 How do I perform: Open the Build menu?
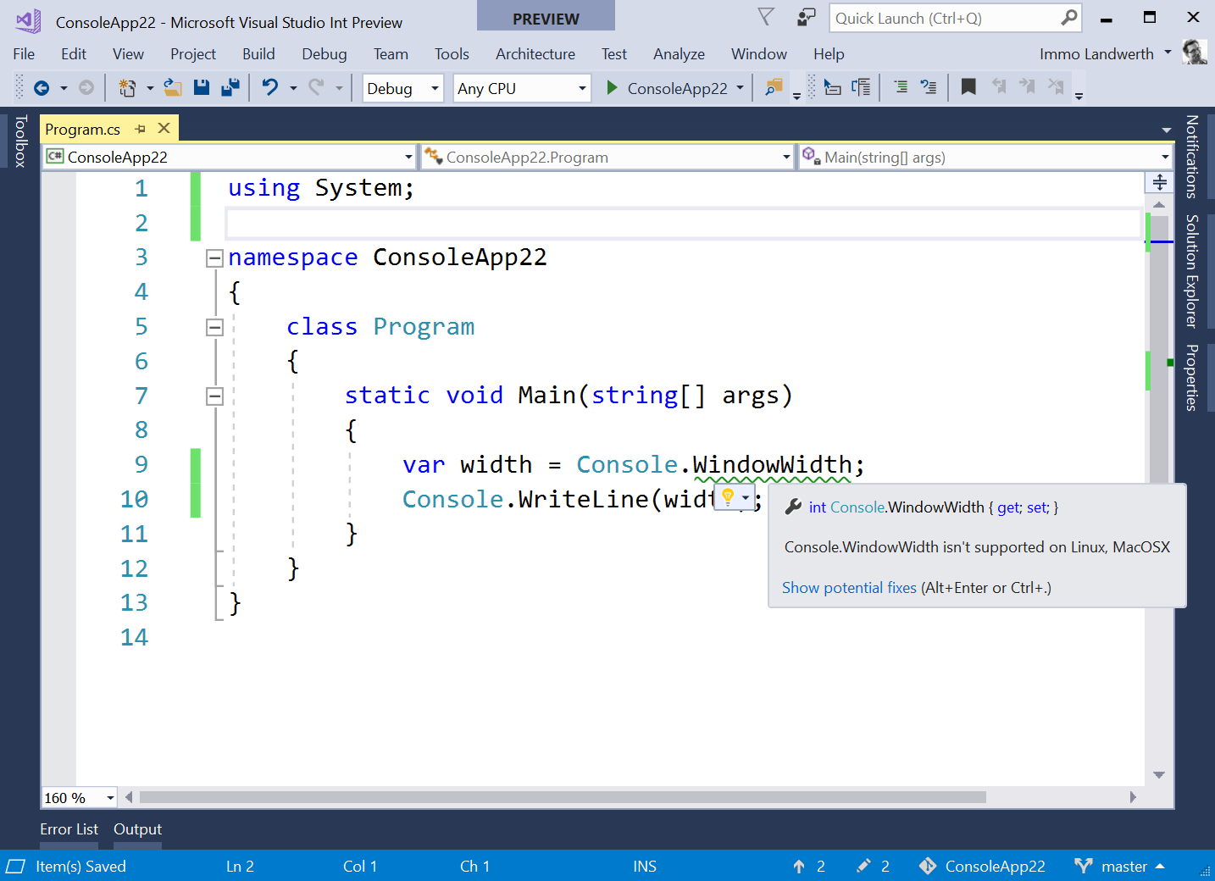tap(258, 53)
